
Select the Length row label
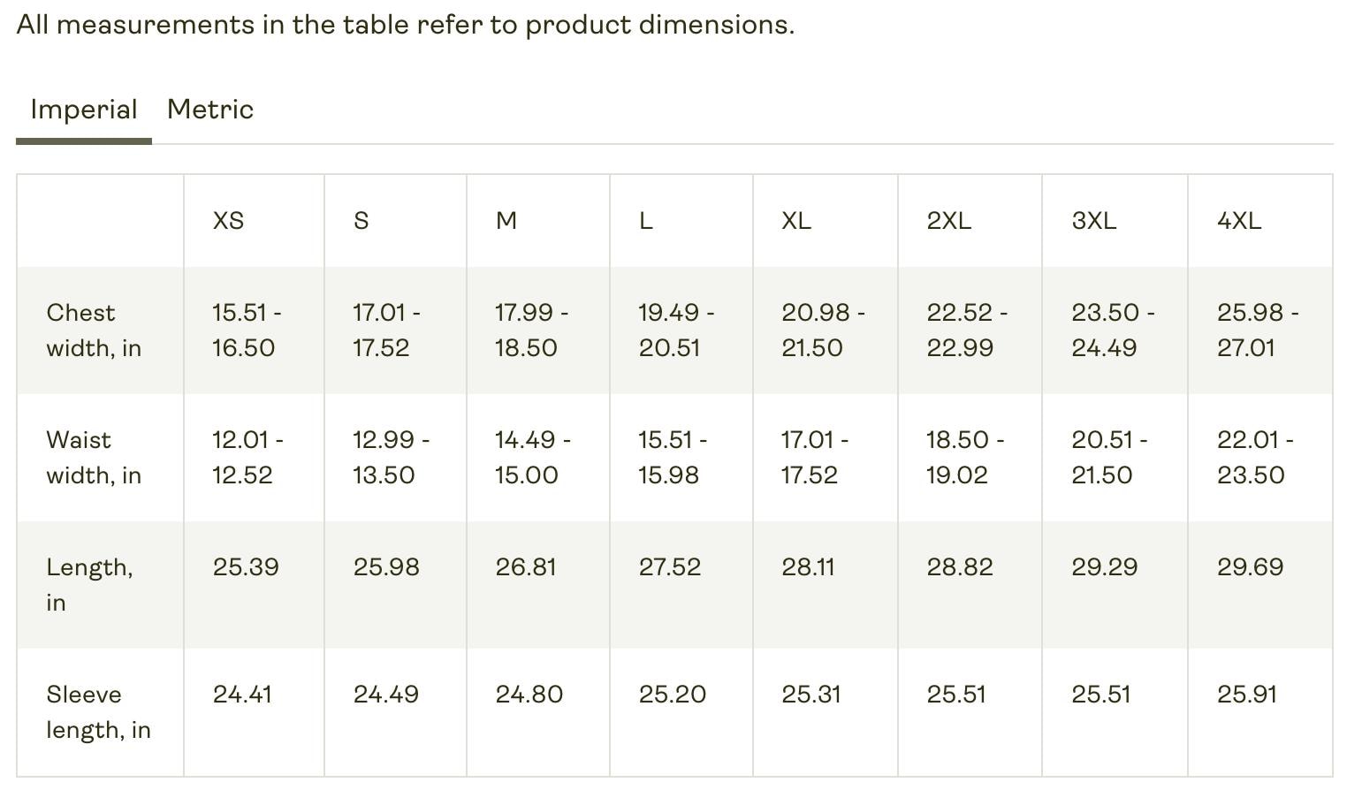click(89, 584)
